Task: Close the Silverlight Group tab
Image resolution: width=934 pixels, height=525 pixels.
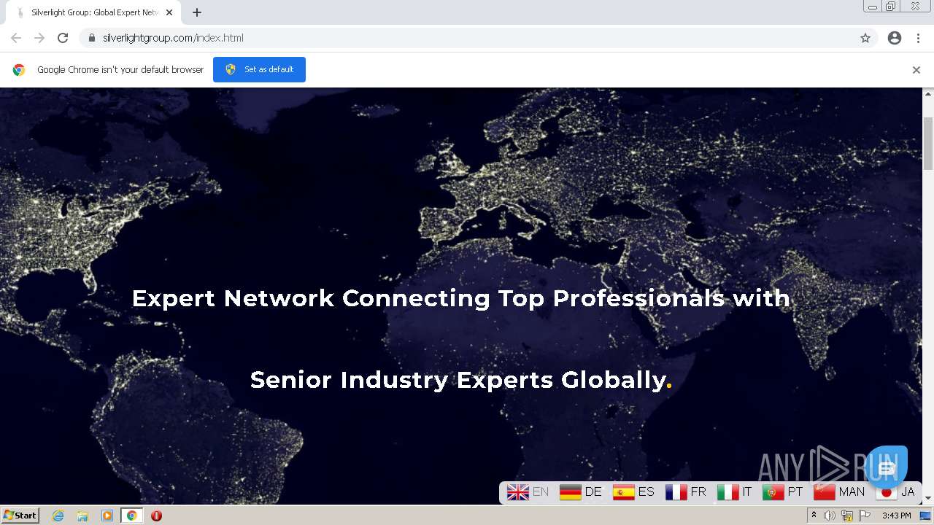Action: [169, 12]
